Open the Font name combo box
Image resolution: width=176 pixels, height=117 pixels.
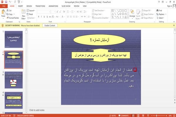(x=44, y=12)
